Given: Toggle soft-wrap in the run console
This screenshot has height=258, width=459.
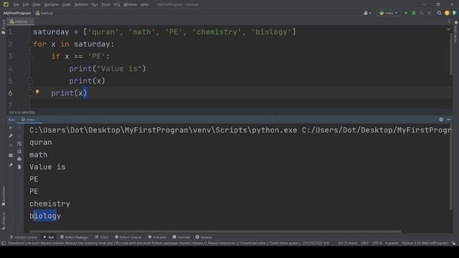Looking at the screenshot, I should [19, 143].
